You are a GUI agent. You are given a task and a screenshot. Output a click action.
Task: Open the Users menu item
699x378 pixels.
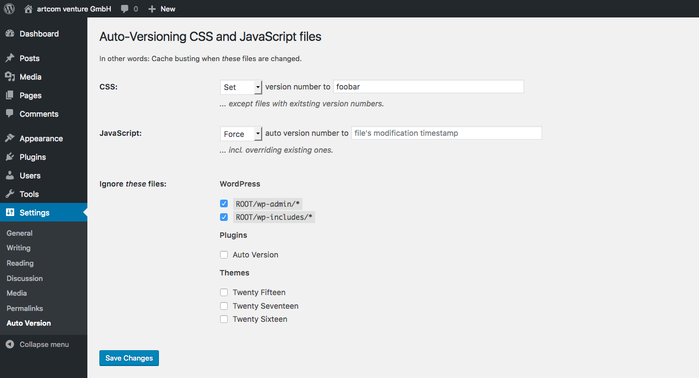pyautogui.click(x=44, y=176)
